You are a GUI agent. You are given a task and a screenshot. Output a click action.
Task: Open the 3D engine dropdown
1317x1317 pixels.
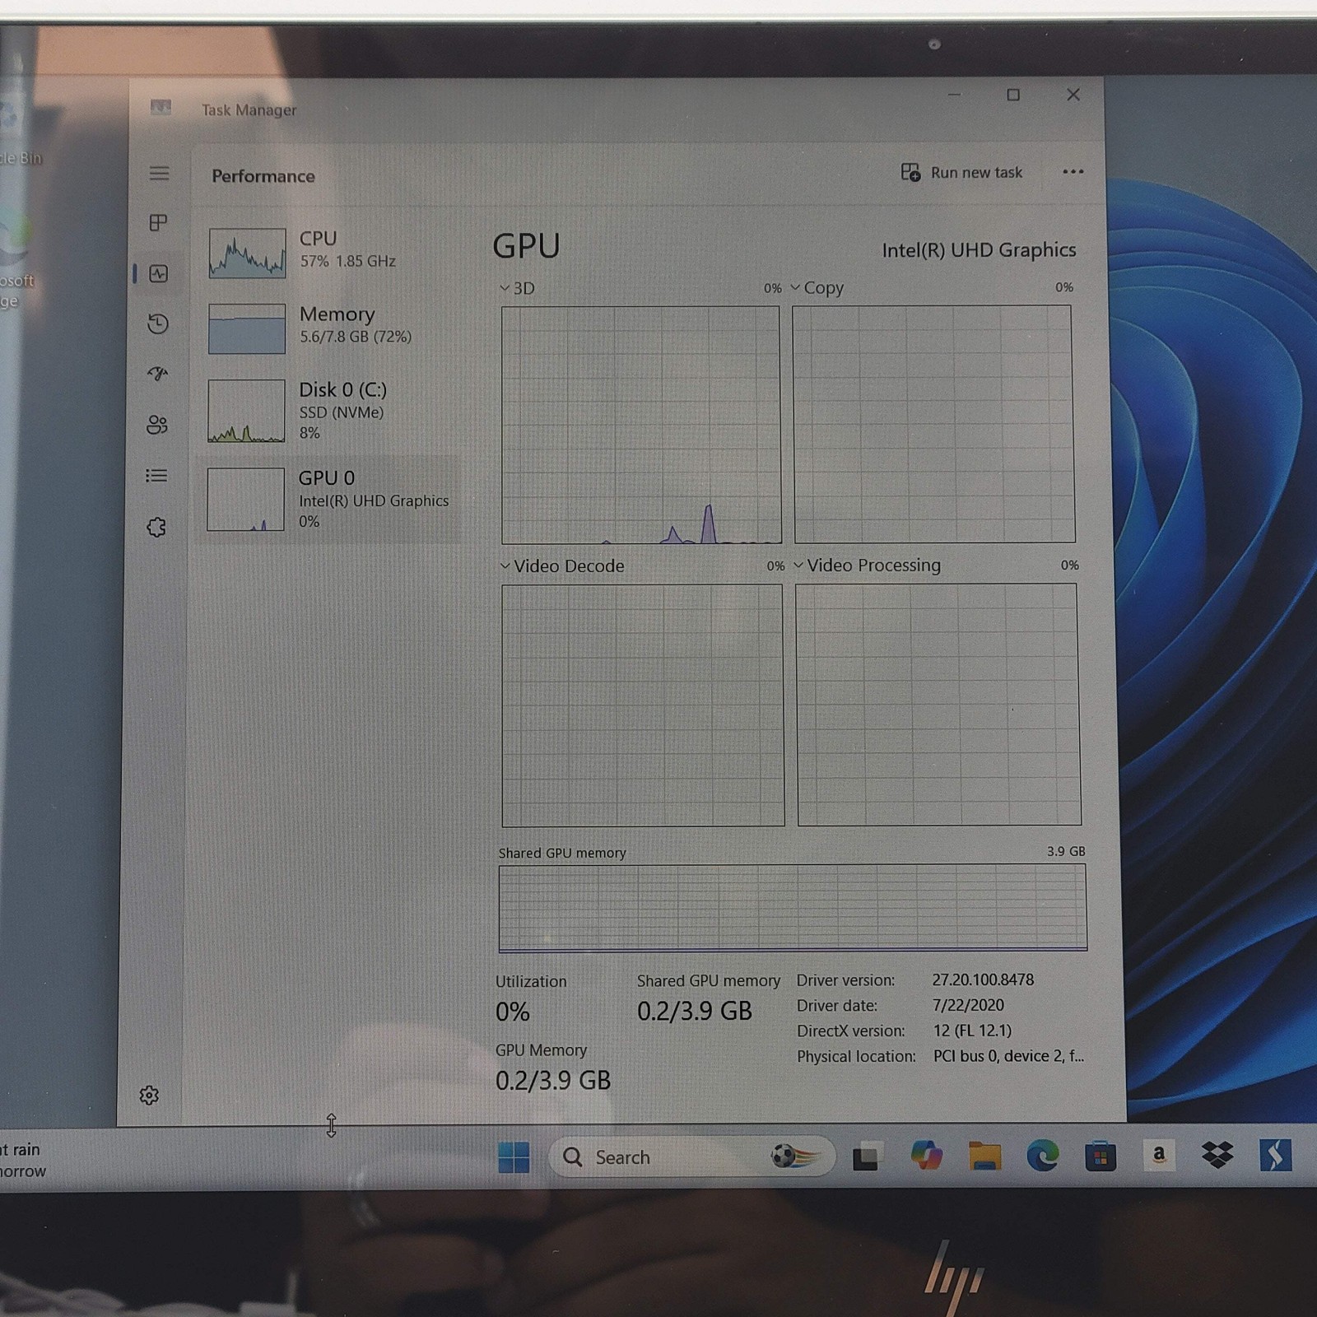(x=517, y=288)
